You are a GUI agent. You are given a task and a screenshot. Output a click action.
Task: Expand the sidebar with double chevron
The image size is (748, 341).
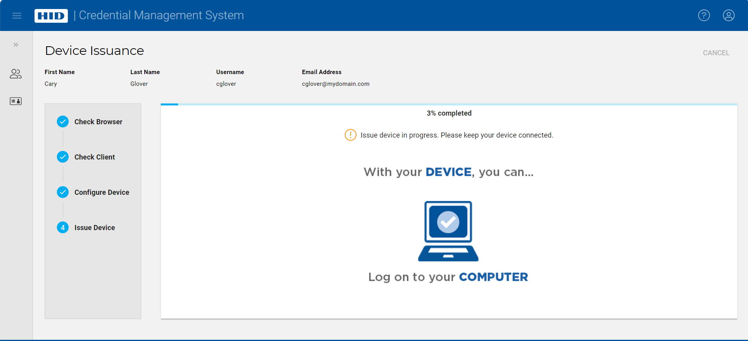click(16, 45)
